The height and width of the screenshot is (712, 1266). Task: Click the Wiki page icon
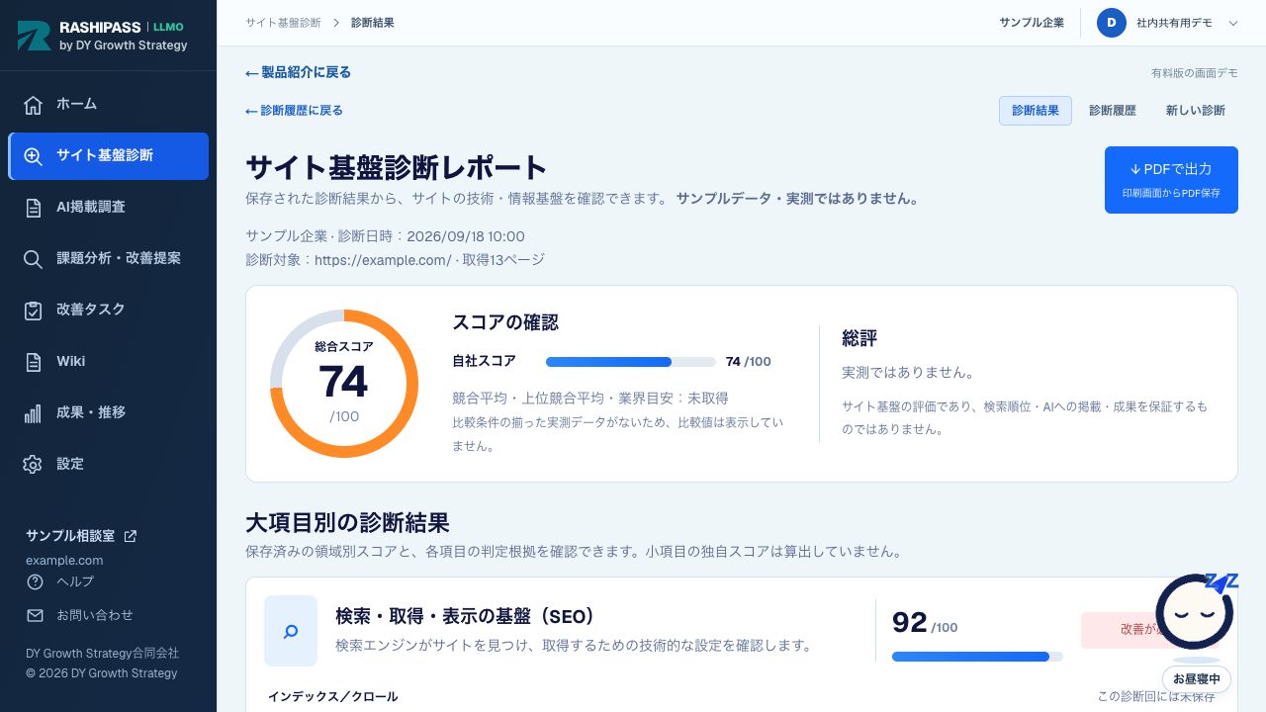33,362
